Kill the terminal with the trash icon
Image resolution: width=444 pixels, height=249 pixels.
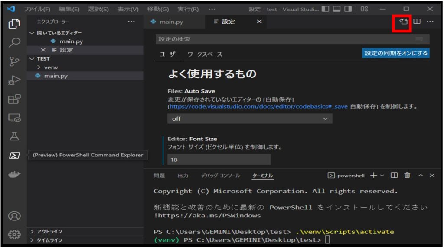(407, 176)
